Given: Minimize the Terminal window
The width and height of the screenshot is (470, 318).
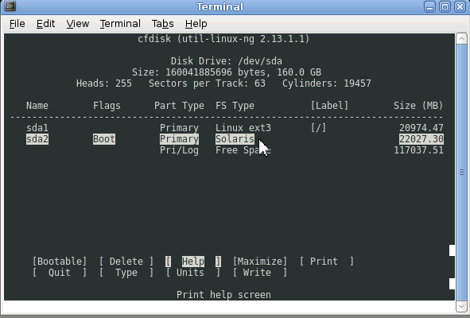Looking at the screenshot, I should [x=429, y=6].
